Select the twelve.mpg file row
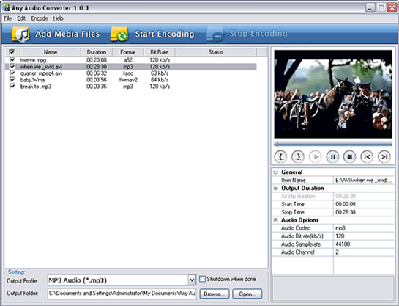The image size is (399, 306). tap(131, 60)
